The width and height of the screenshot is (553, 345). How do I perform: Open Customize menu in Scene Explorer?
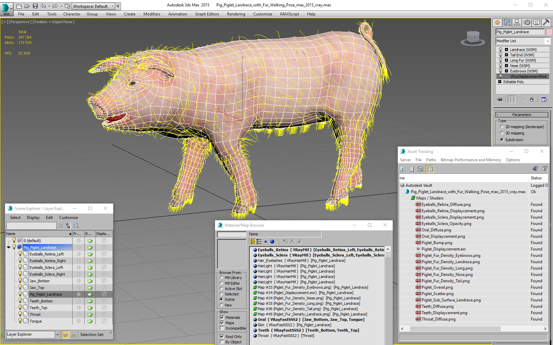click(69, 218)
